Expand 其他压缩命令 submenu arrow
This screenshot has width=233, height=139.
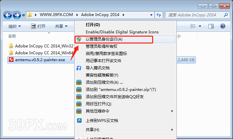coord(172,111)
